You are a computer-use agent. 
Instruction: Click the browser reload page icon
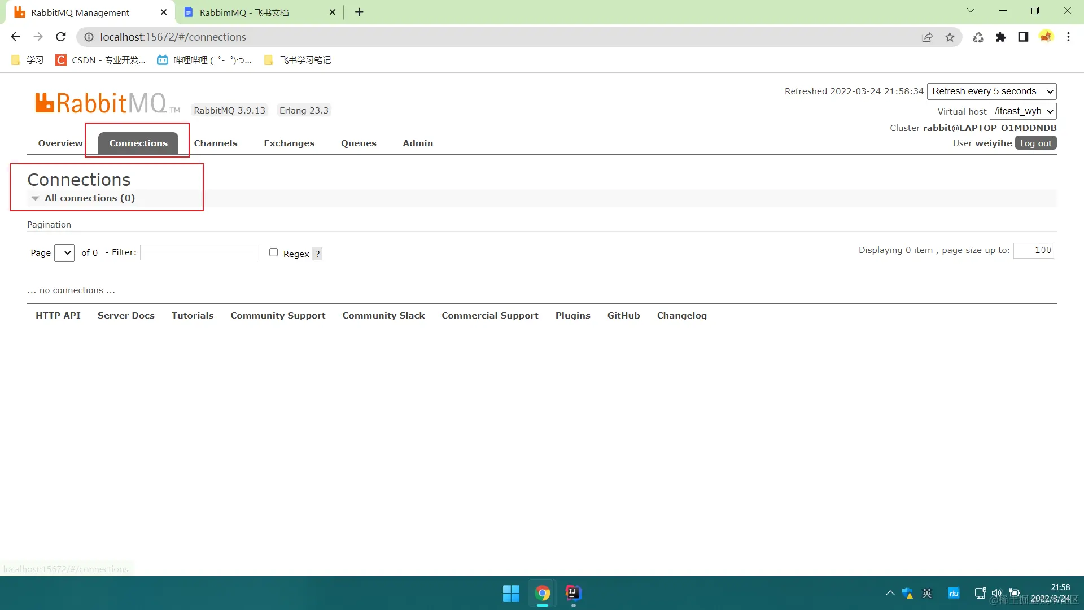61,37
